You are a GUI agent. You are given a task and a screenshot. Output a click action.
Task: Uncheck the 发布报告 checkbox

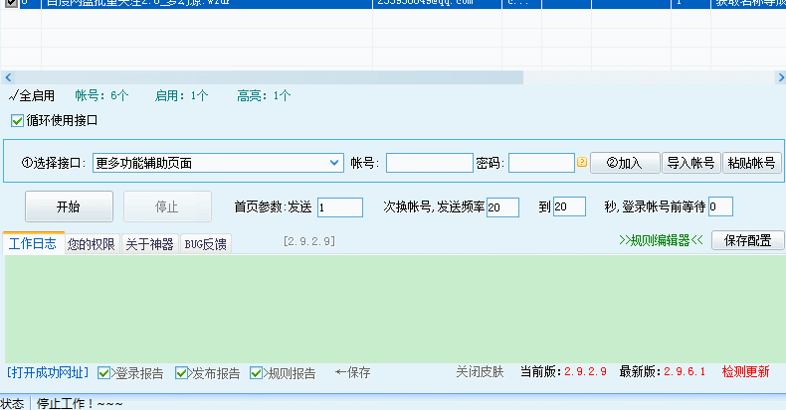[182, 373]
